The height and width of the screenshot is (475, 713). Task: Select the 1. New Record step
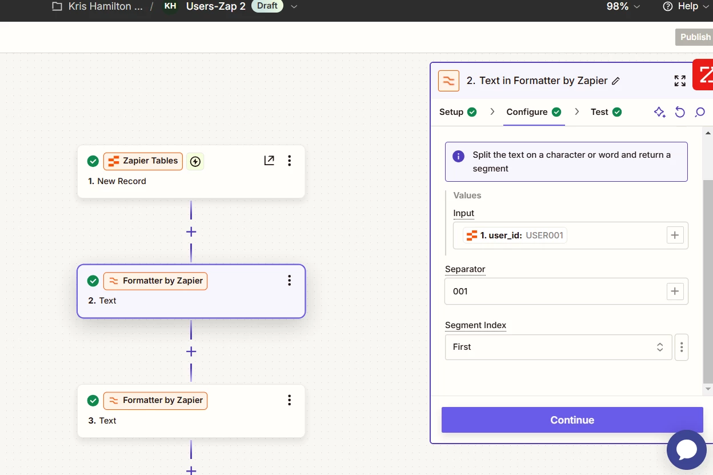tap(191, 171)
